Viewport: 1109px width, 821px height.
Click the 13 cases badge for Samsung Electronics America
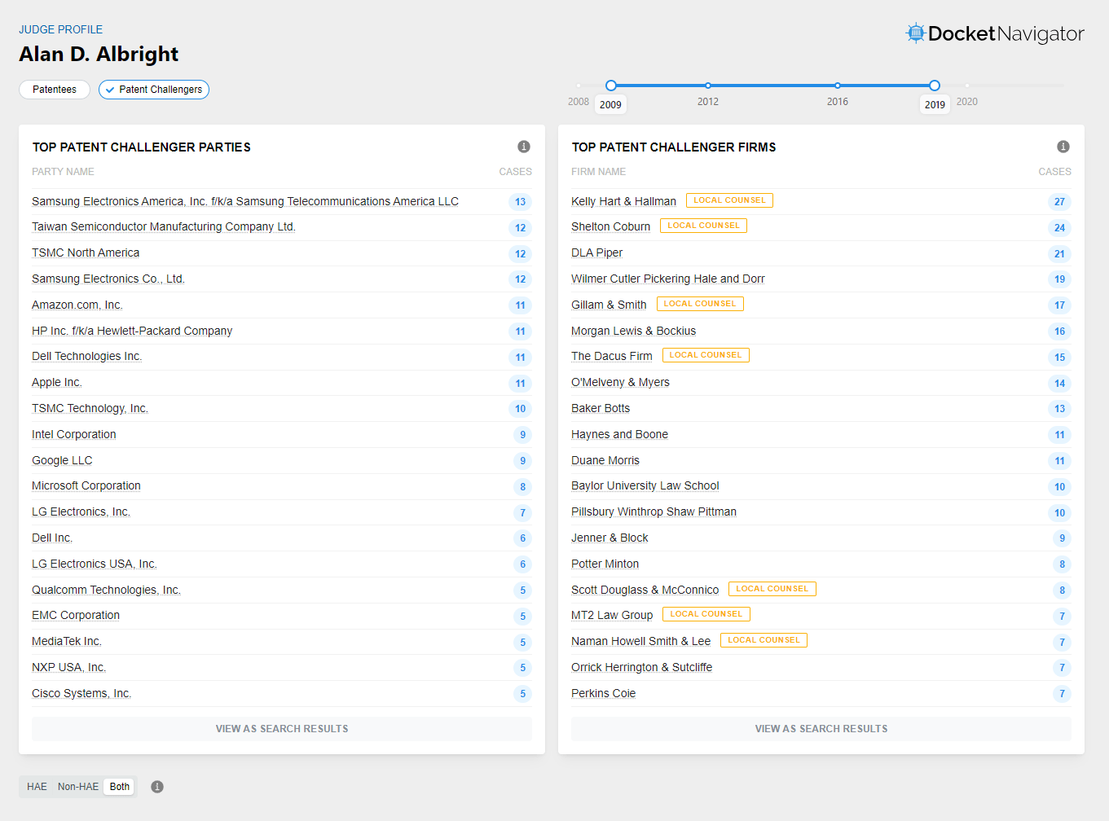520,202
